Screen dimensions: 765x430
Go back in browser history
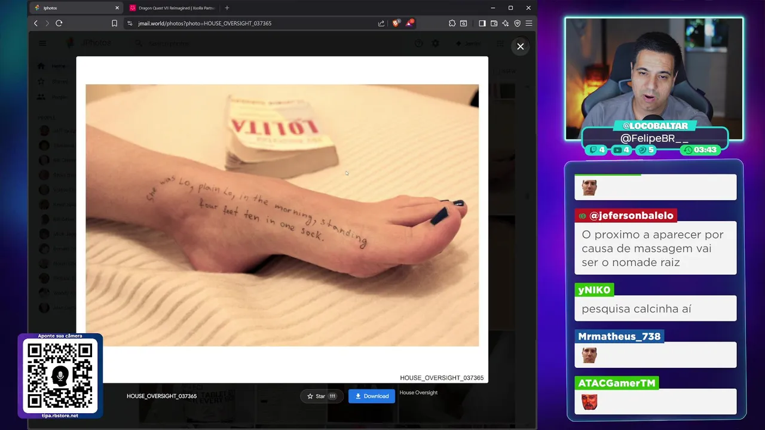[36, 23]
